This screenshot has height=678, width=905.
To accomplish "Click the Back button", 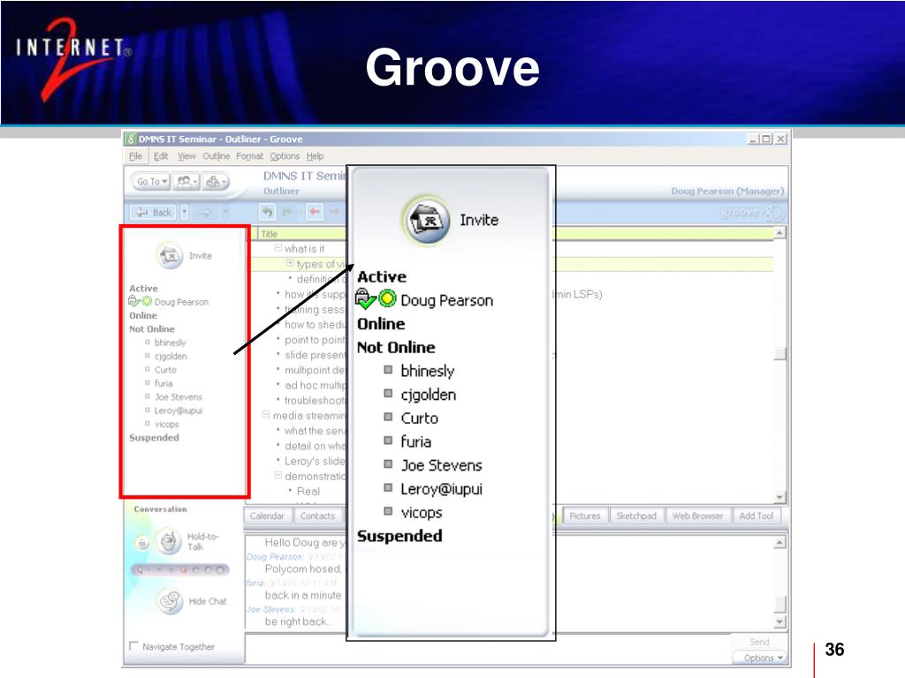I will click(x=154, y=212).
